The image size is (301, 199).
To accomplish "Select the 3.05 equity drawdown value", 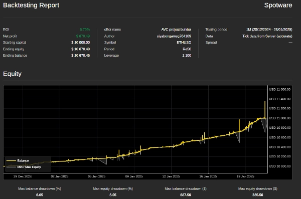I will coord(113,195).
